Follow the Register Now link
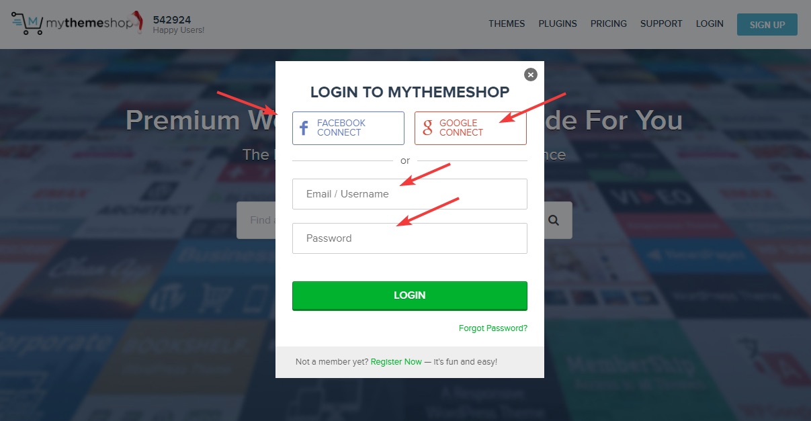811x421 pixels. [x=396, y=362]
